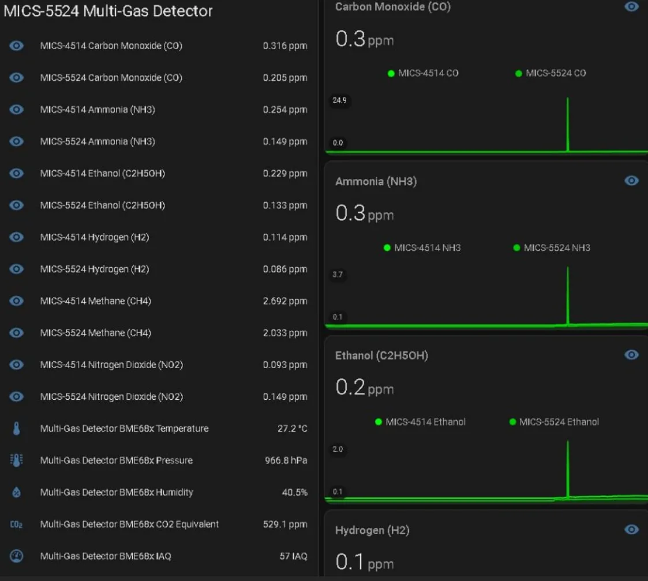Click the Ammonia (NH3) card title
The width and height of the screenshot is (648, 581).
(x=376, y=181)
